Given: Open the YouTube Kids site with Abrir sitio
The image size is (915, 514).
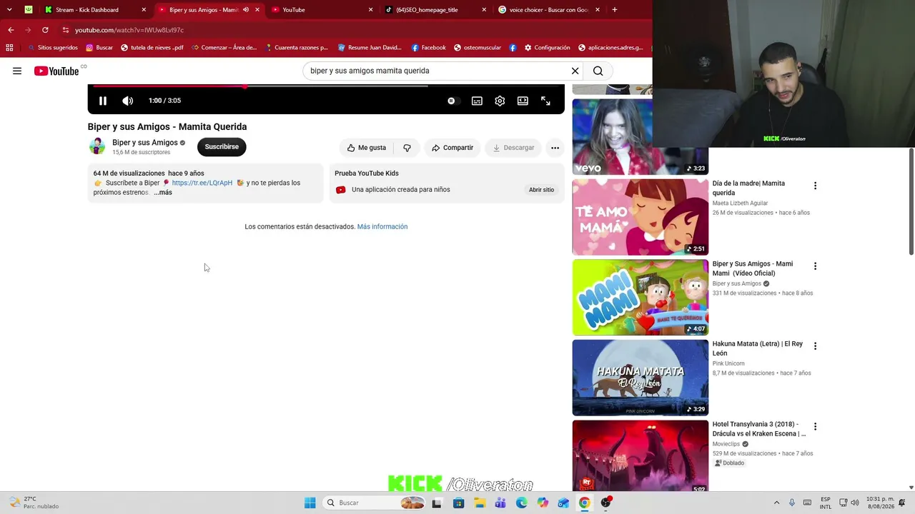Looking at the screenshot, I should [x=541, y=190].
